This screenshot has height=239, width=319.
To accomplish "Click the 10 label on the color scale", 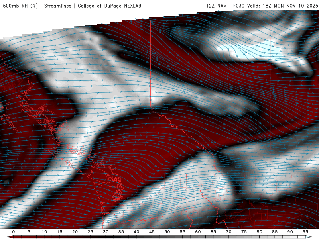I will 44,232.
